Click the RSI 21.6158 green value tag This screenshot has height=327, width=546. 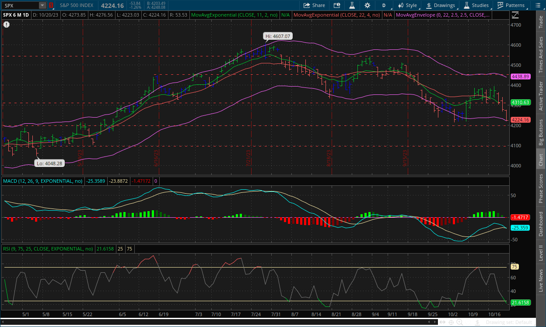[520, 303]
